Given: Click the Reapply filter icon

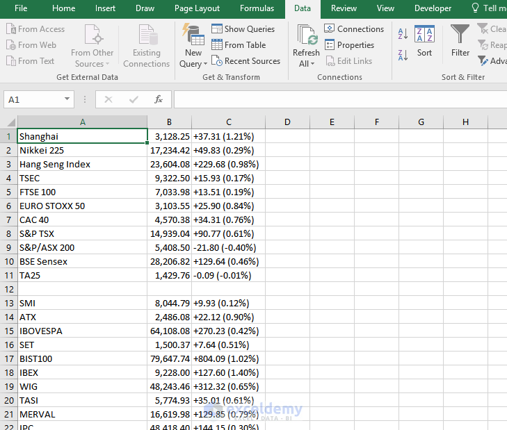Looking at the screenshot, I should click(483, 45).
